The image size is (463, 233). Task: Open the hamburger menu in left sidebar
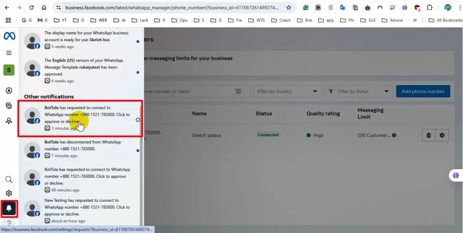(9, 53)
